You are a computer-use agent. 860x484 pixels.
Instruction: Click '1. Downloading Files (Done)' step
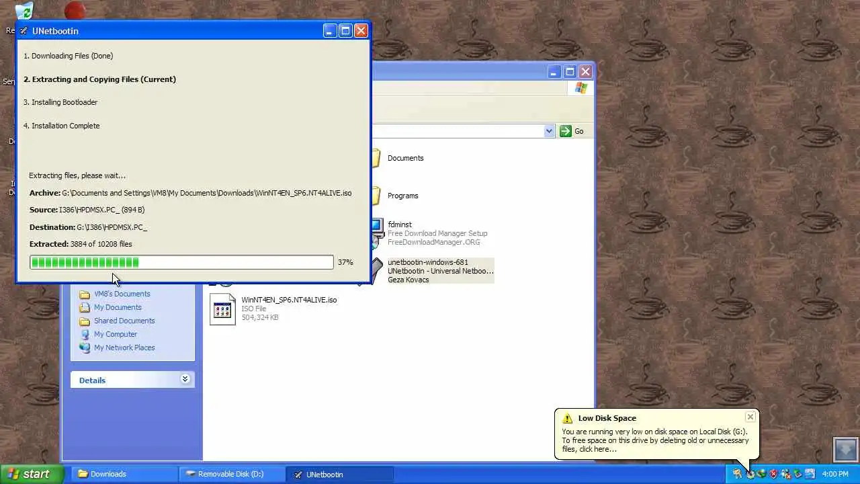[x=68, y=56]
